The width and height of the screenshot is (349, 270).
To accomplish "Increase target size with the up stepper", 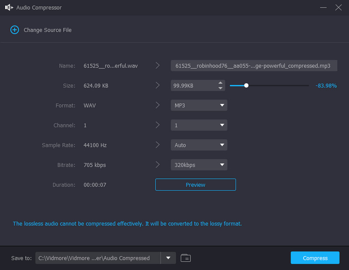I will pos(221,83).
